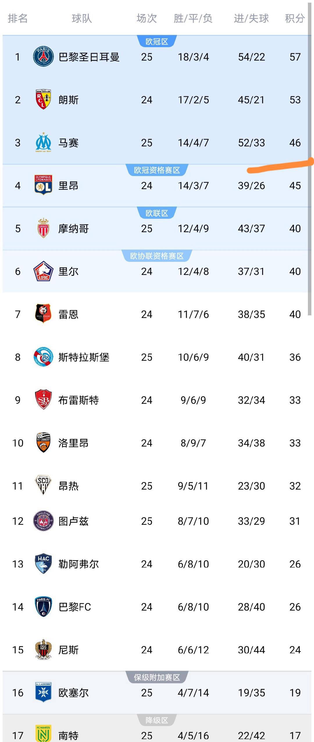This screenshot has height=742, width=314.
Task: Tap the FC Lorient badge
Action: pyautogui.click(x=43, y=442)
